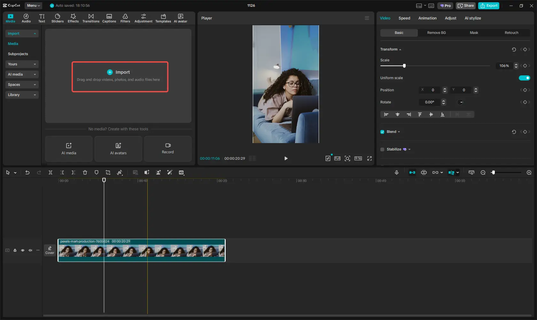Uncheck the Blend checkbox
Viewport: 537px width, 320px height.
(382, 132)
